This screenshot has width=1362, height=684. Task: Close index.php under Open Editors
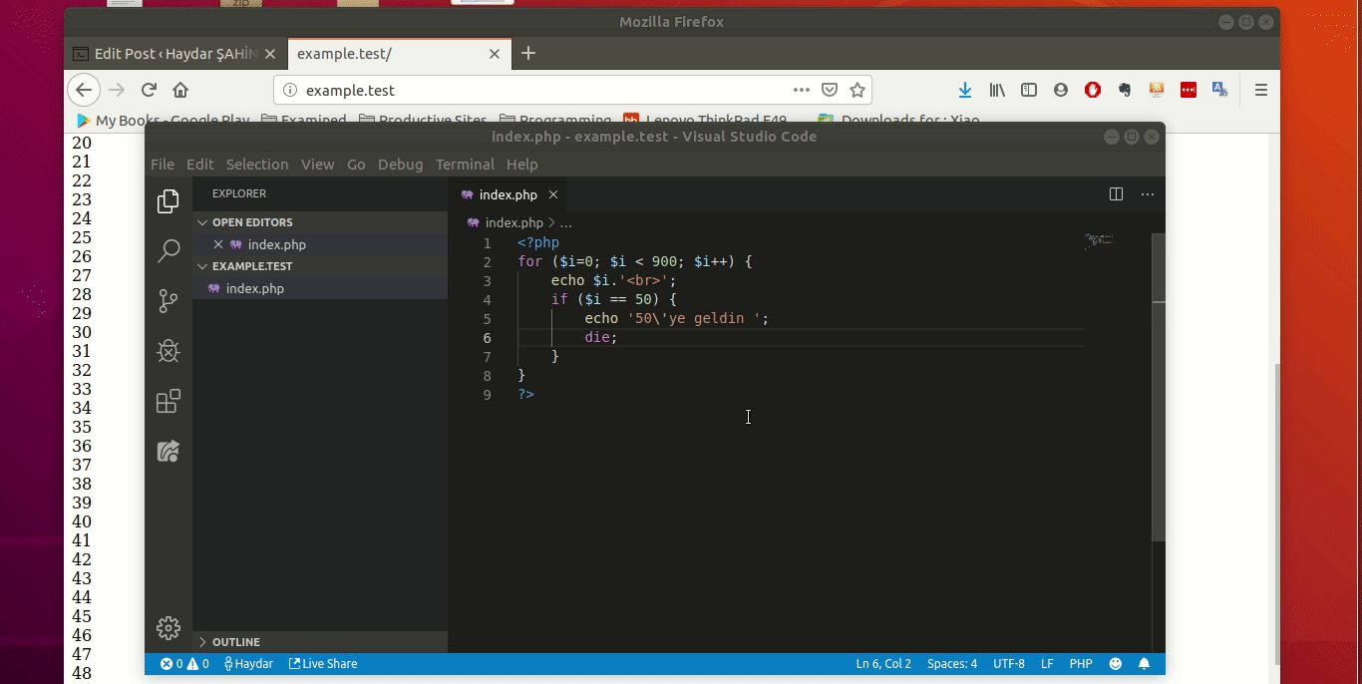point(218,244)
